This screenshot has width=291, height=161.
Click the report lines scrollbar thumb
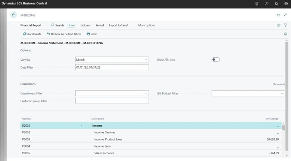click(x=283, y=128)
